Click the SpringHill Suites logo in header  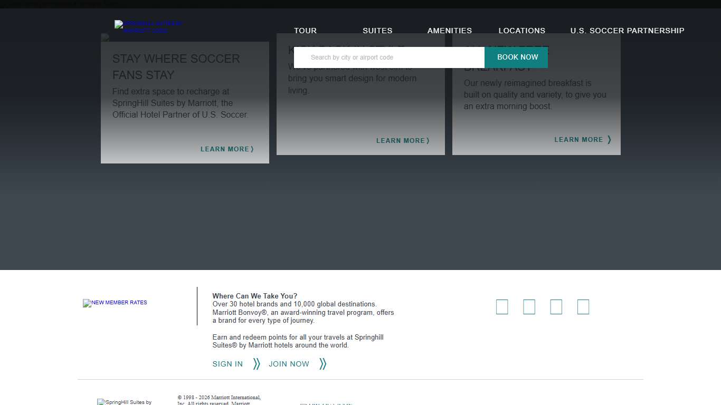148,27
